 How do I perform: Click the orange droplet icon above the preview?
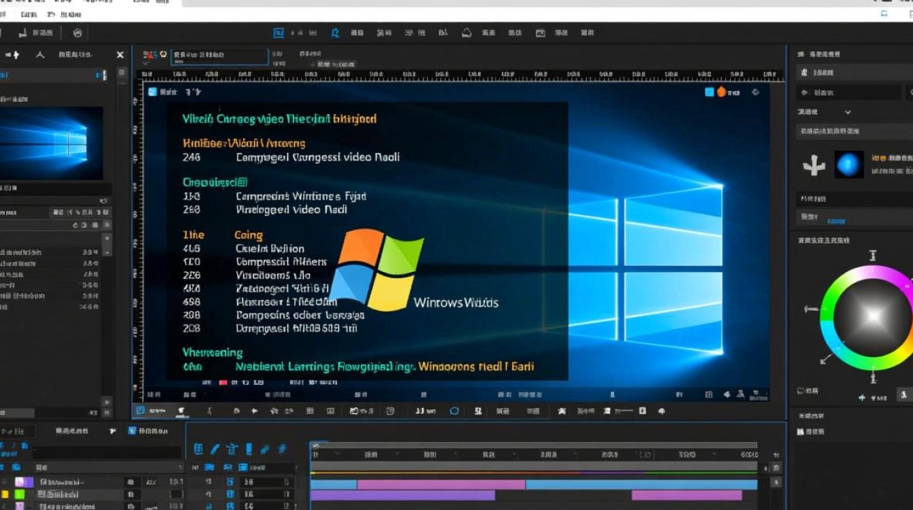coord(721,92)
